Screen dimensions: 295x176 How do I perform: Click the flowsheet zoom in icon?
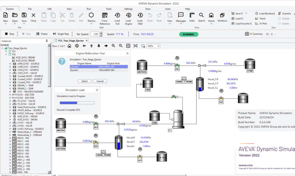click(x=113, y=46)
